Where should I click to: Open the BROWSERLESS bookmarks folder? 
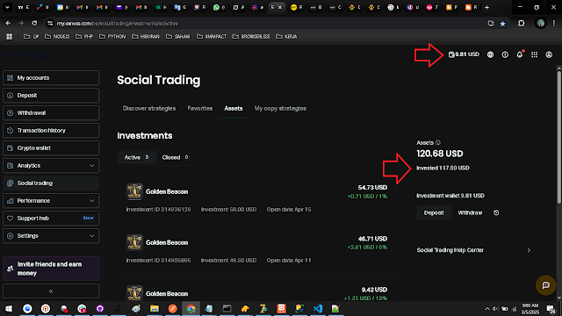[x=251, y=37]
